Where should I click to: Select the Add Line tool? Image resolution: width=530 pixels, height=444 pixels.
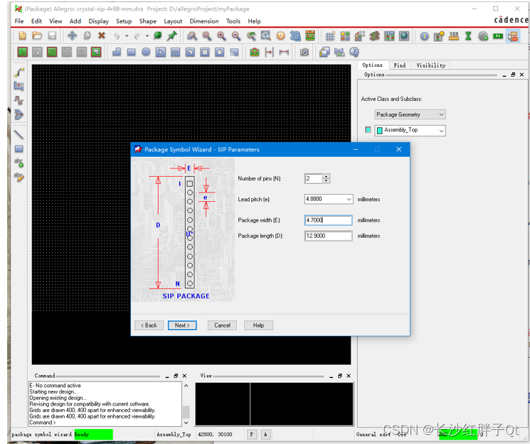pyautogui.click(x=18, y=134)
